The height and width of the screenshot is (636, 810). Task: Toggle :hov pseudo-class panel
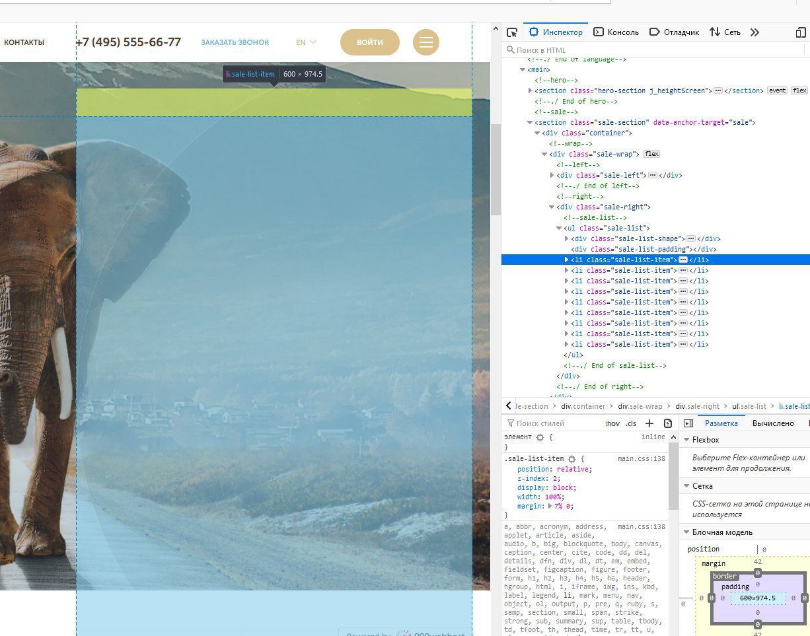pos(612,423)
